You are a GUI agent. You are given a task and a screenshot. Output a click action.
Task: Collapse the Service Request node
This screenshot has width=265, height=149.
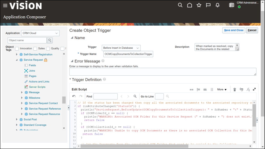(17, 60)
